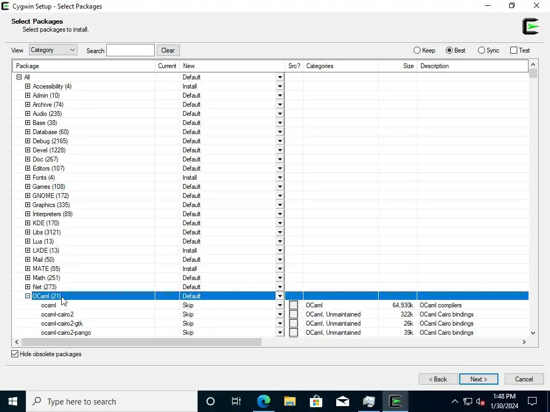Check source box for ocaml-cairo2-gtk
This screenshot has height=412, width=550.
[293, 323]
